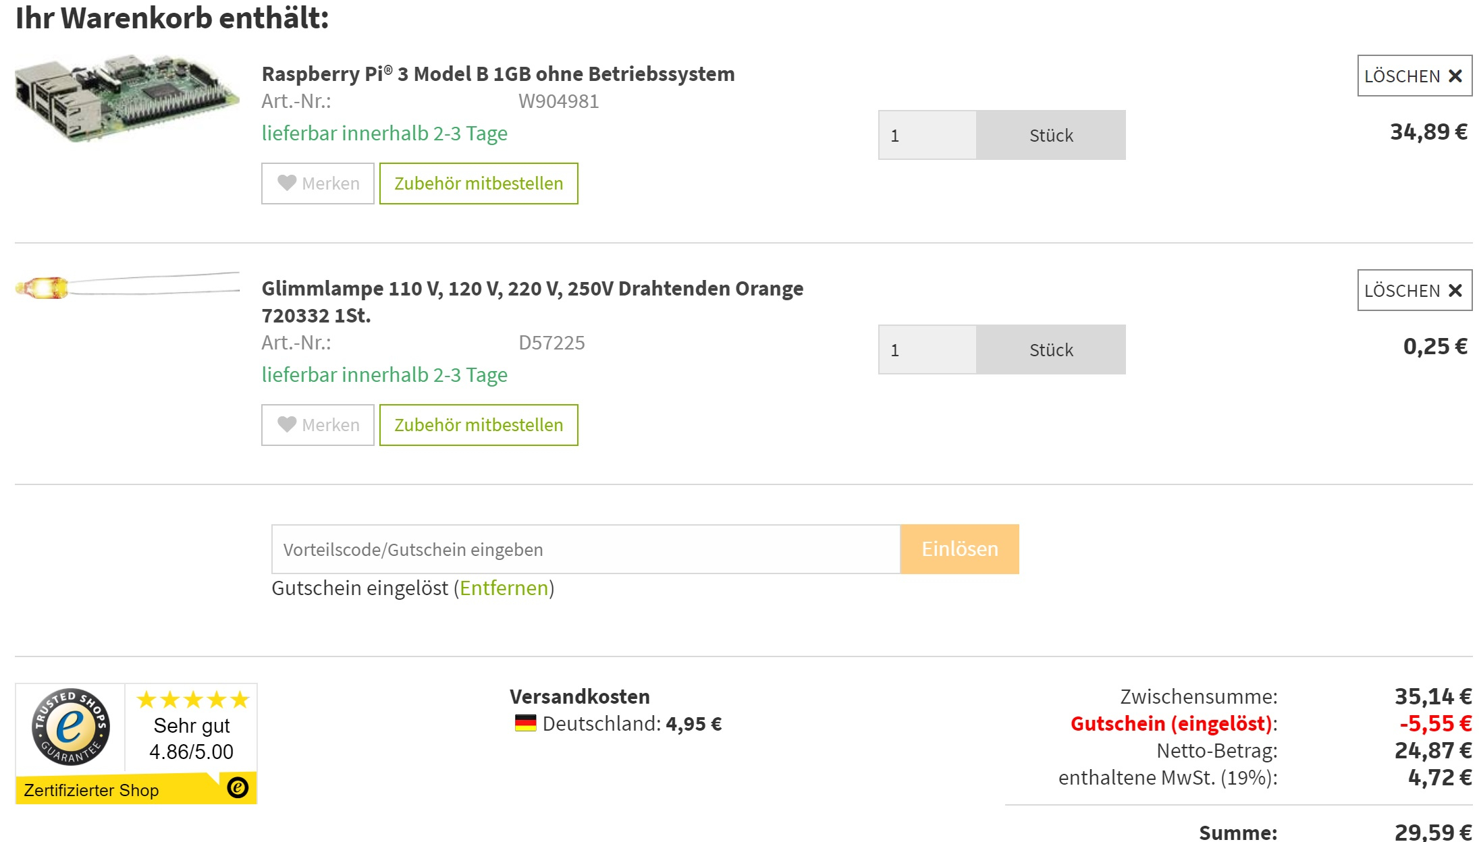Screen dimensions: 1479x842
Task: Open the Glimmlampe product thumbnail
Action: pyautogui.click(x=127, y=286)
